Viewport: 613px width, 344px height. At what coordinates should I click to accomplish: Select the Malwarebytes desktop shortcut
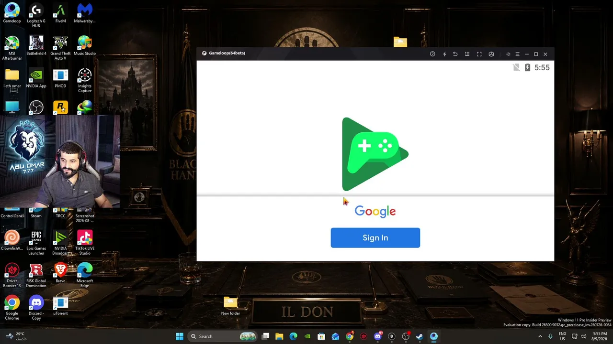pyautogui.click(x=85, y=13)
